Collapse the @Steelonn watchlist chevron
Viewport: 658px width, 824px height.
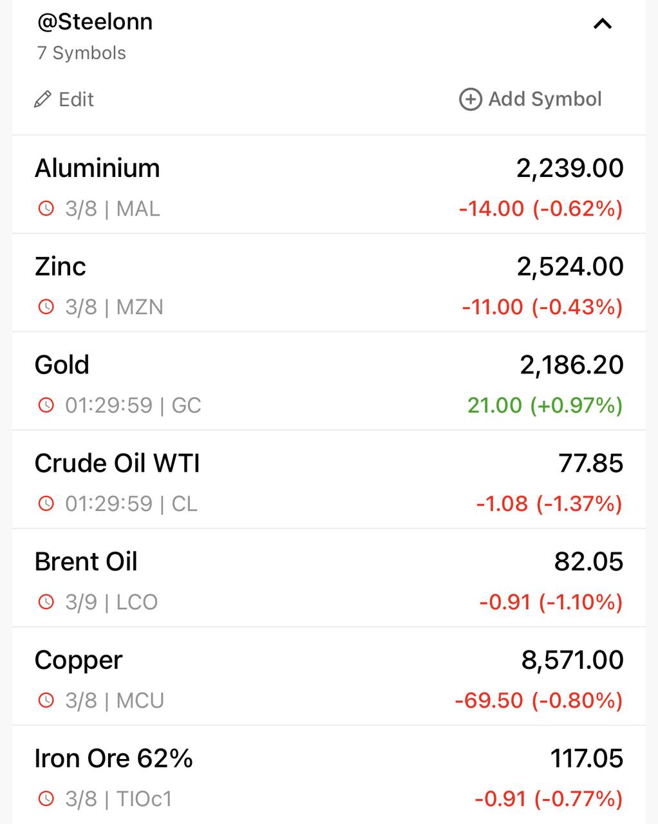point(602,24)
